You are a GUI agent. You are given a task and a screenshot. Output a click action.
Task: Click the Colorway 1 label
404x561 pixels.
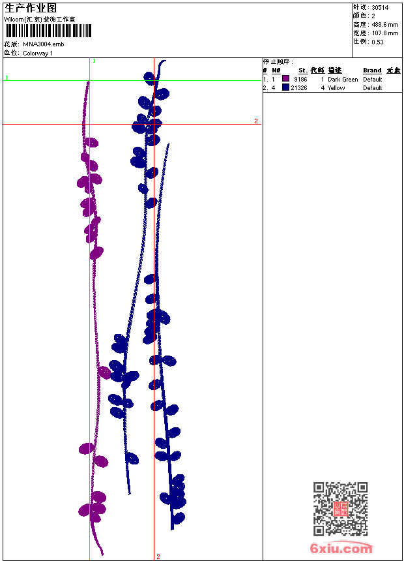point(38,53)
